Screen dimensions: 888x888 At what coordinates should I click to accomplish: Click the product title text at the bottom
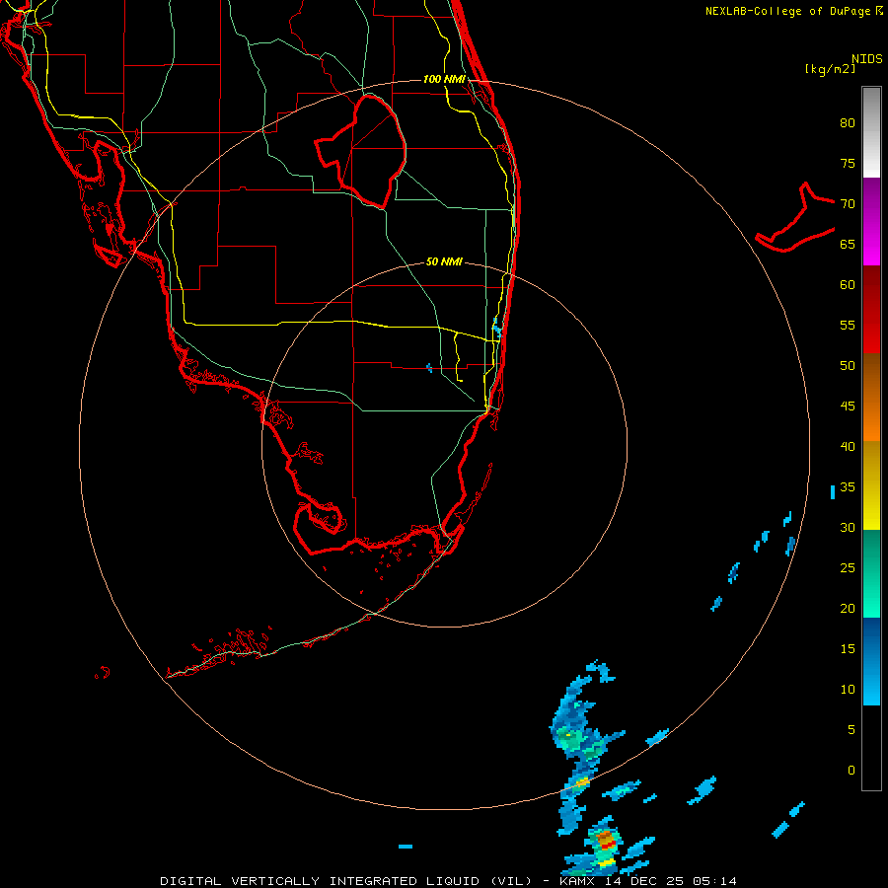point(449,881)
